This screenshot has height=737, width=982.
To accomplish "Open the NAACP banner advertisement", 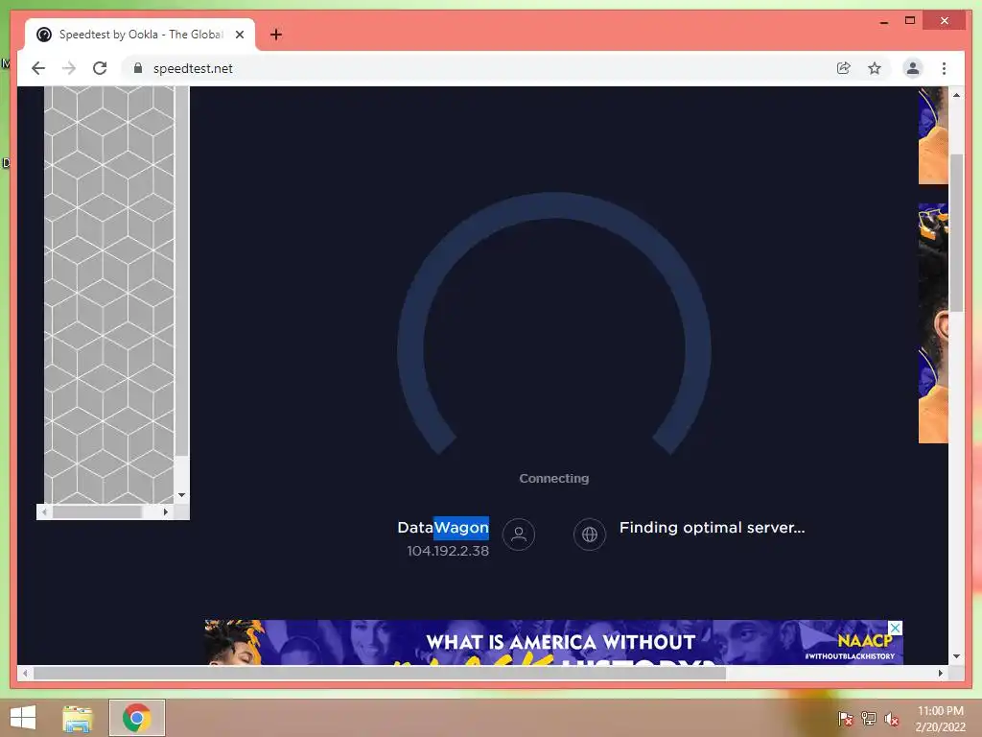I will pos(553,642).
